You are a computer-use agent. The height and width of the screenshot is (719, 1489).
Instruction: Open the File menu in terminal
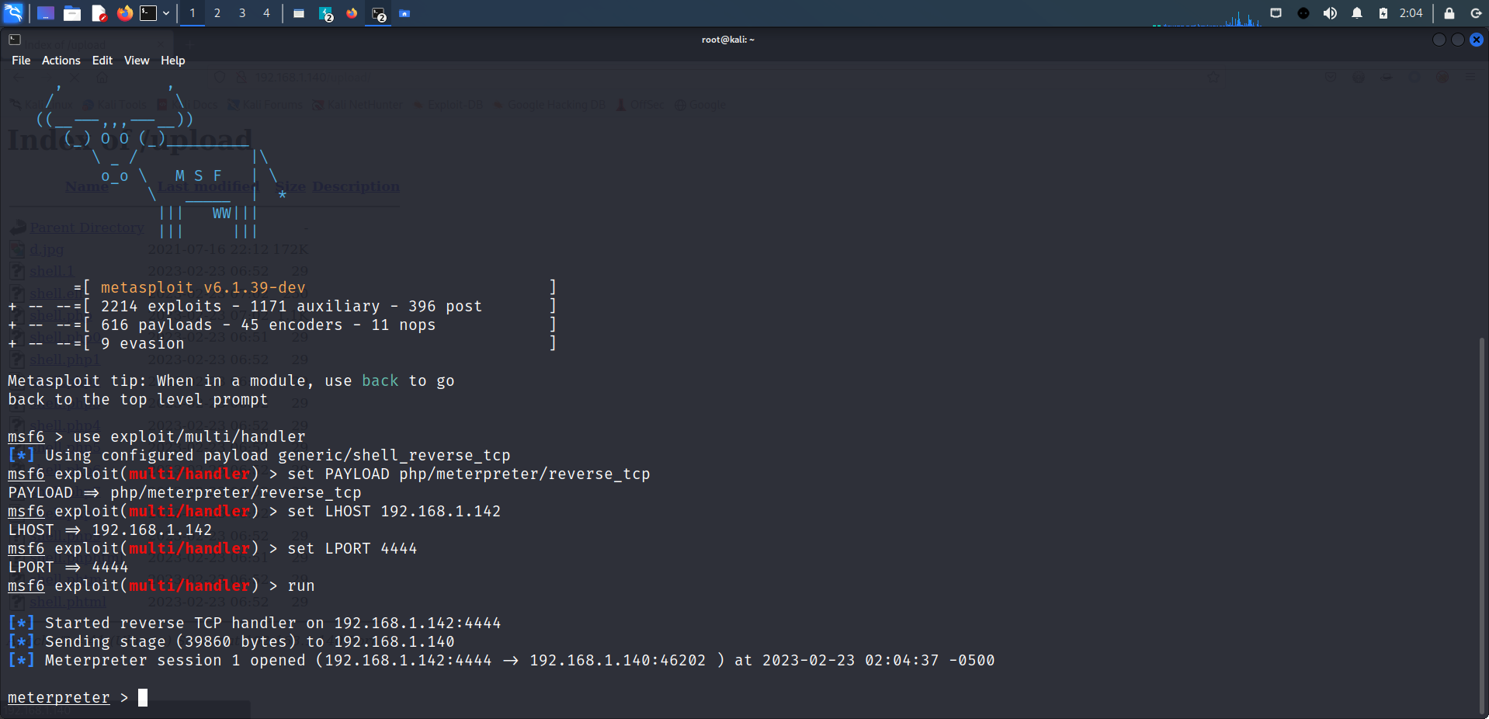[21, 61]
